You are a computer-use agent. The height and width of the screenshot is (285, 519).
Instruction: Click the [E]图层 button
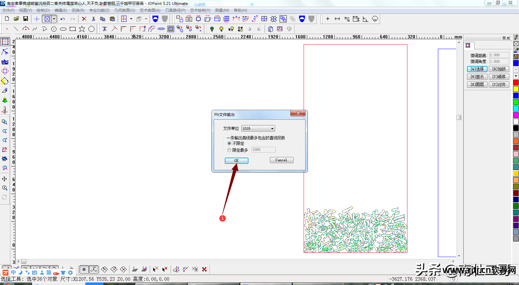(477, 84)
